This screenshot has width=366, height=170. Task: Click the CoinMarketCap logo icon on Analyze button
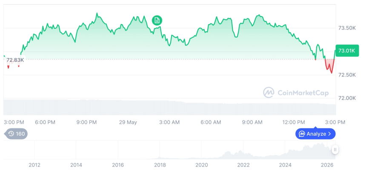(x=302, y=134)
